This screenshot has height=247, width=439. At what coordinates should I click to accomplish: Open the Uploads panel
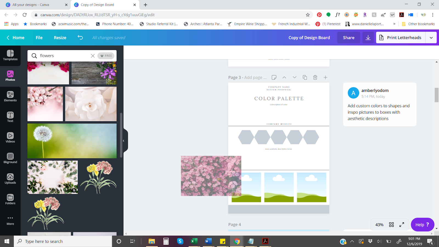[10, 179]
